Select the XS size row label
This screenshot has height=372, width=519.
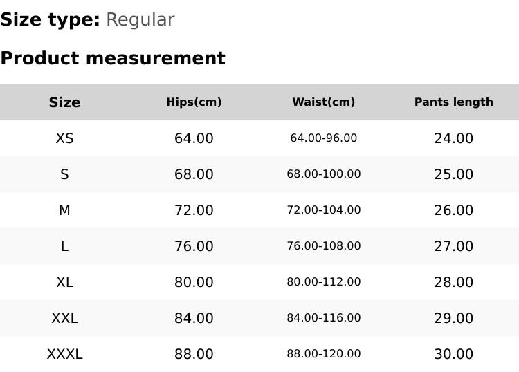64,138
